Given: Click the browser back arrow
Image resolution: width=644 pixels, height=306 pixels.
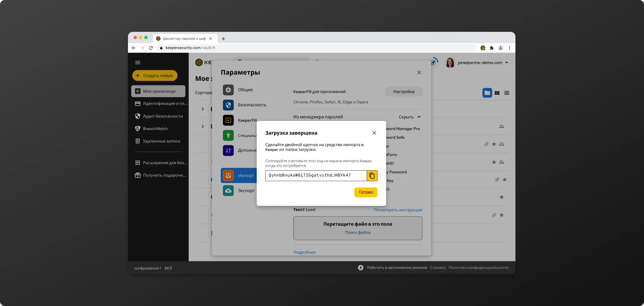Looking at the screenshot, I should pos(134,48).
